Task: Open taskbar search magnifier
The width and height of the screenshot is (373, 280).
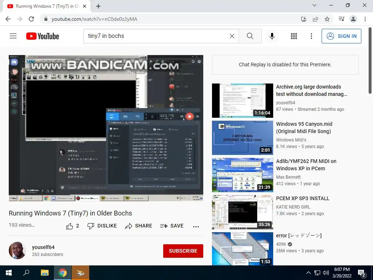Action: point(26,273)
